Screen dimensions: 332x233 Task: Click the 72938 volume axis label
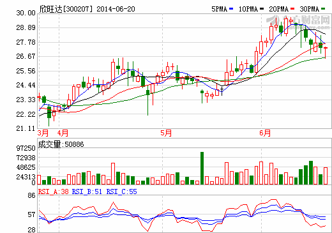coord(26,158)
